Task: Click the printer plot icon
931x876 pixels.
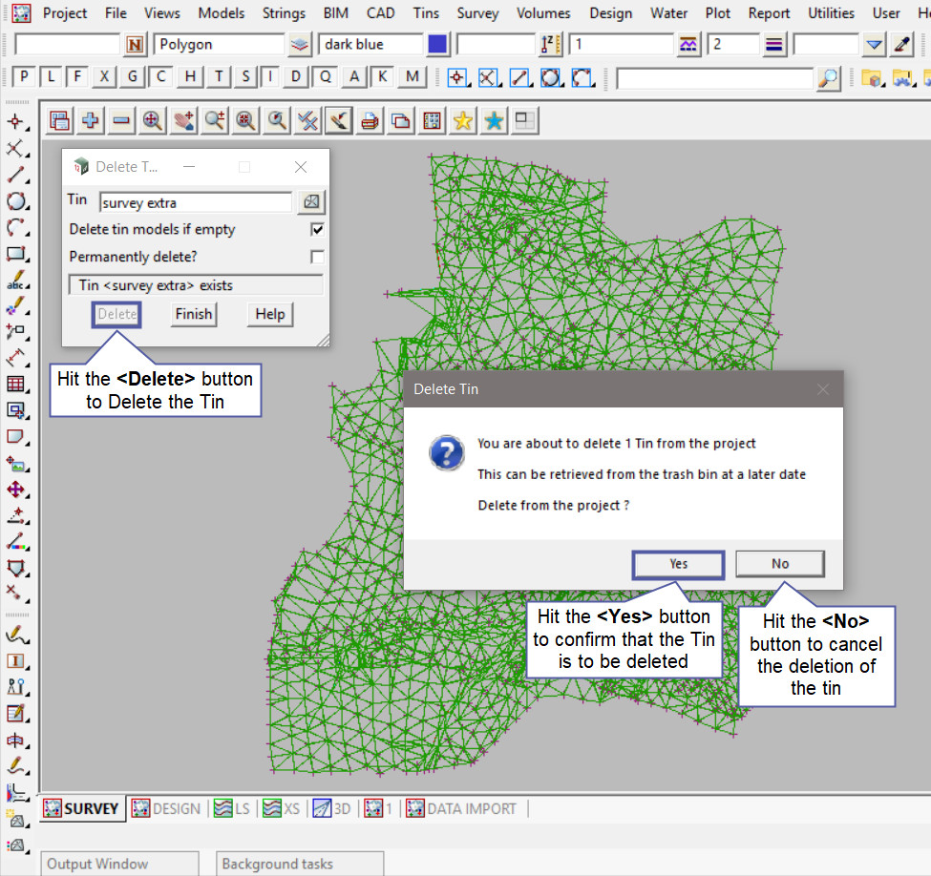Action: [x=370, y=120]
